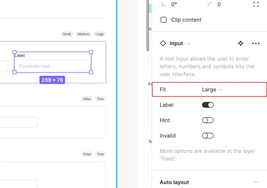Click the Auto layout section header
Screen dimensions: 267x188
(174, 182)
